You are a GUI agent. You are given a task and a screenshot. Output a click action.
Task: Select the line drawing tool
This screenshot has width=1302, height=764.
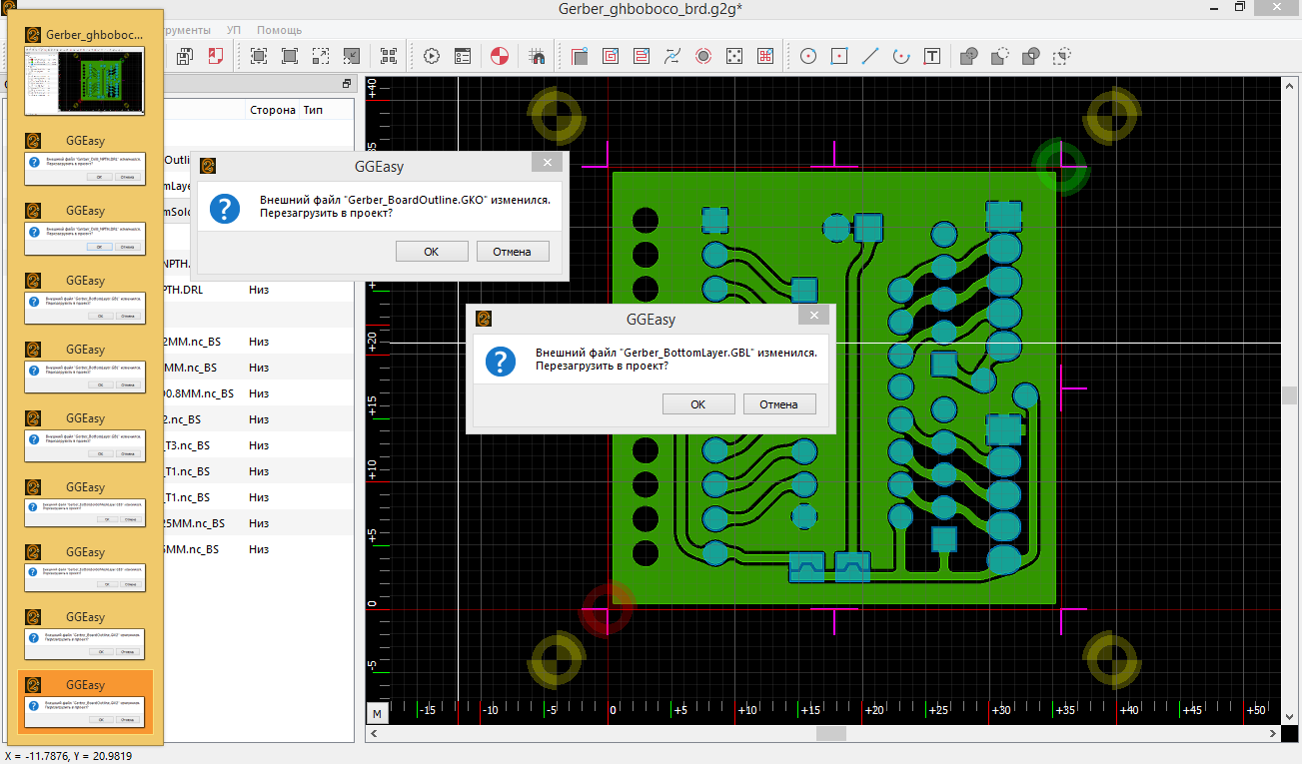[870, 56]
